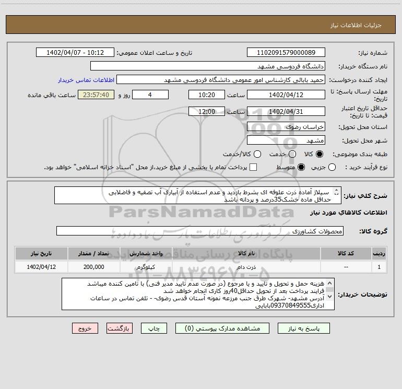Click the goods group field محصولات کشاورزی

click(200, 231)
